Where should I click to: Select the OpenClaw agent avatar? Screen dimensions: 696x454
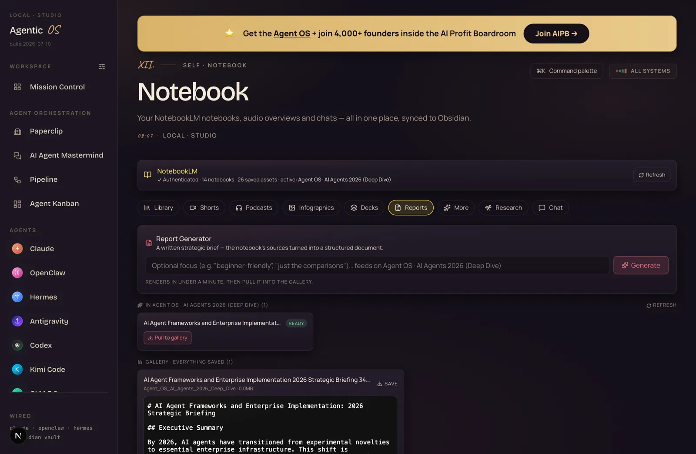coord(17,273)
